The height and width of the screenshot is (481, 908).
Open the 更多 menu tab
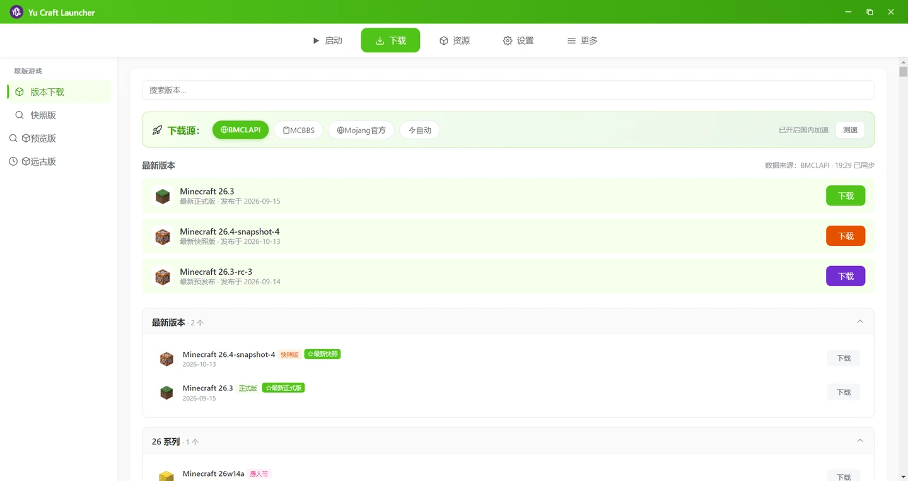click(582, 40)
